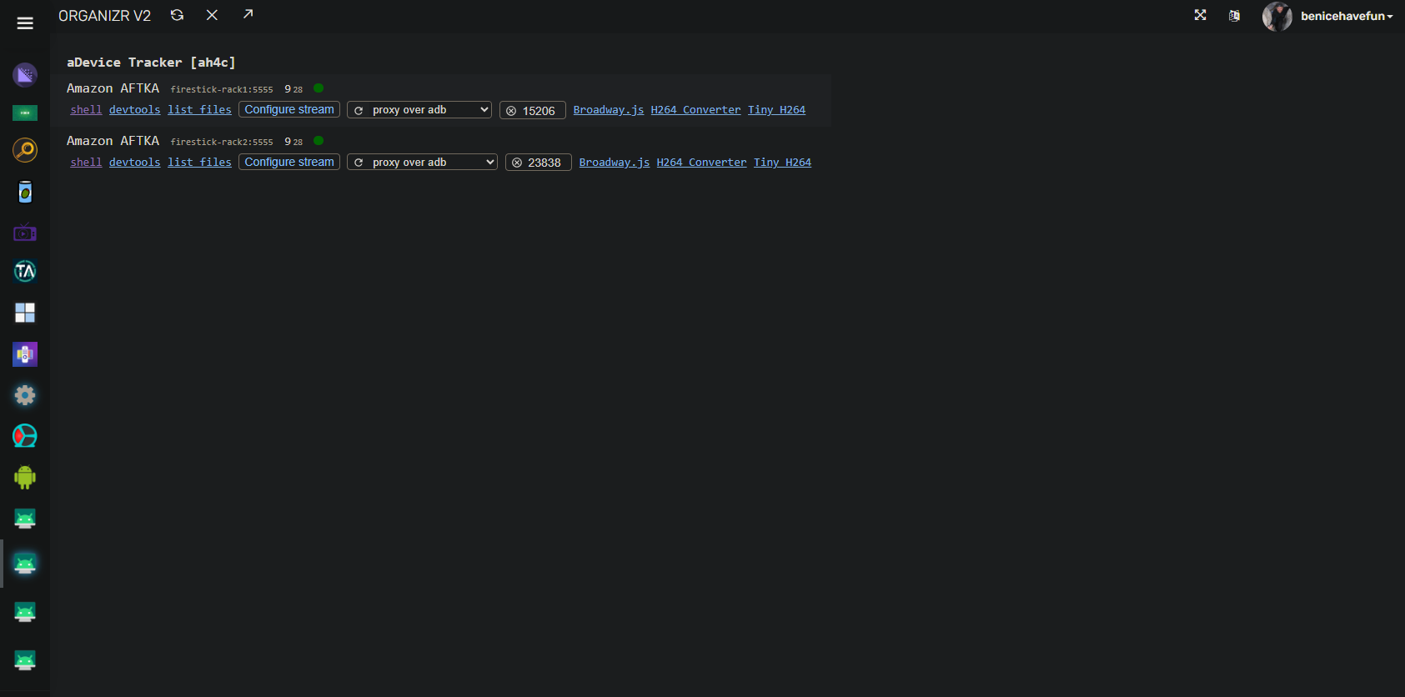The image size is (1405, 697).
Task: Open the olive can sidebar app
Action: 25,193
